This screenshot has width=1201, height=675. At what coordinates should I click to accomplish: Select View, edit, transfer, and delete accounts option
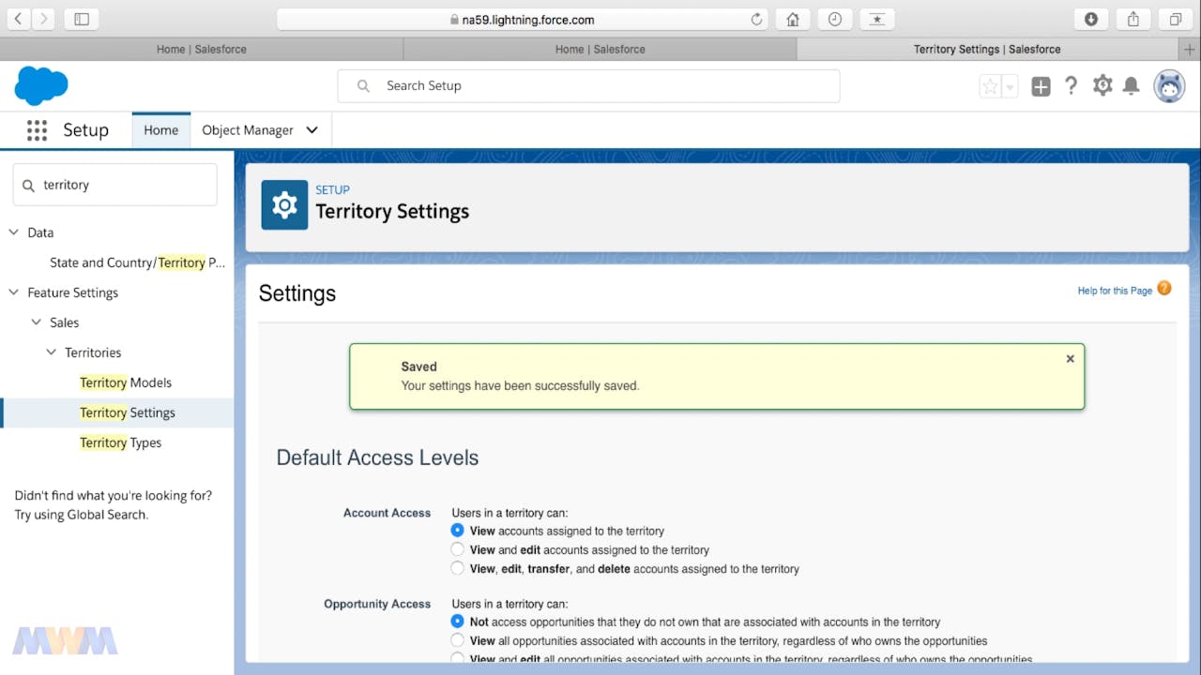coord(458,568)
